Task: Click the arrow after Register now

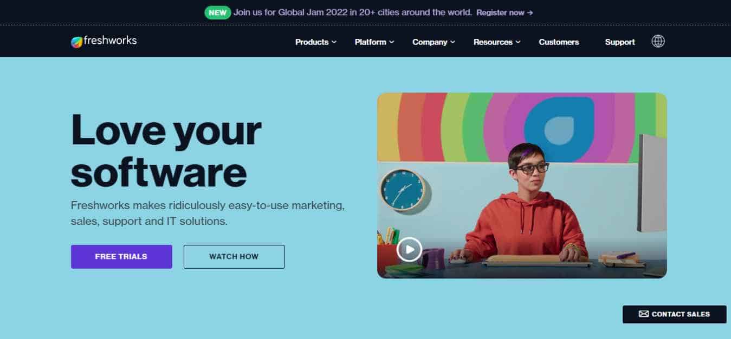Action: (x=530, y=12)
